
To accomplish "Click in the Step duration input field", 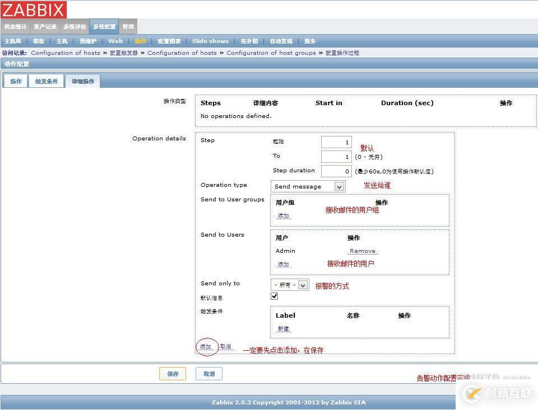I will coord(336,171).
